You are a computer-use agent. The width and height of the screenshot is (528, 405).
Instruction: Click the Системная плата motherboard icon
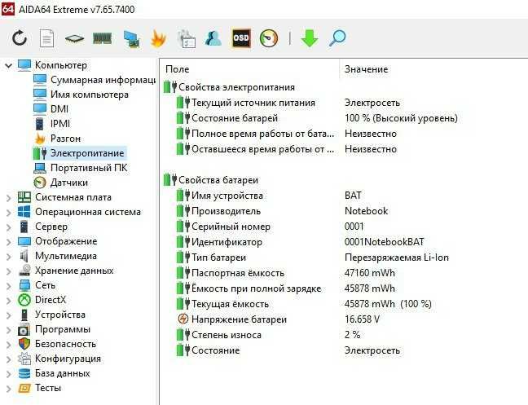point(24,197)
